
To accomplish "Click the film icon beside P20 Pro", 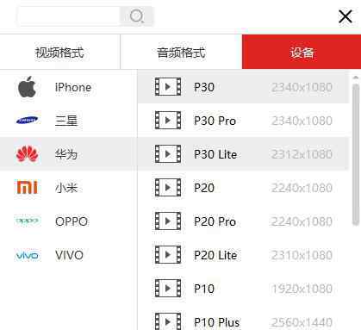I will (168, 221).
